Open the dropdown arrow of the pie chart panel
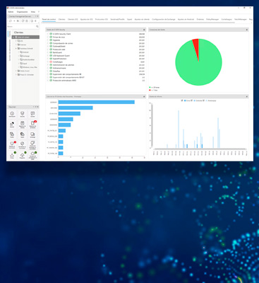This screenshot has width=259, height=283. [x=247, y=30]
